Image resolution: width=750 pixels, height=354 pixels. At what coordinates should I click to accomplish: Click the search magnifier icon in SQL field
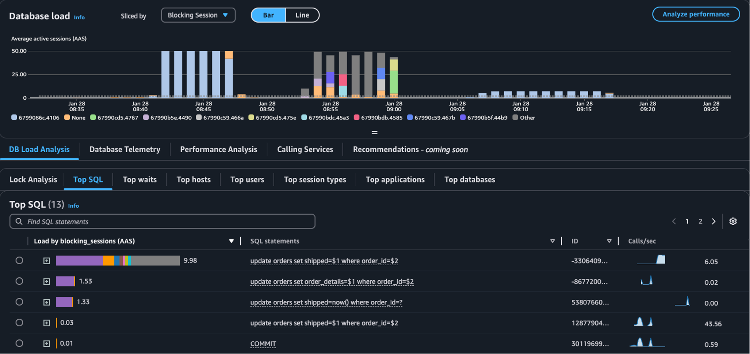19,221
